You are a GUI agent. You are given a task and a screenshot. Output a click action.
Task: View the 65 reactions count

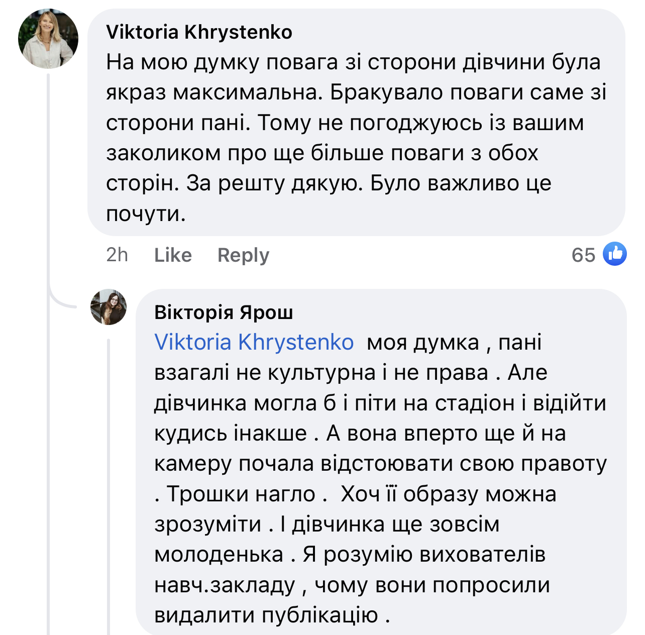pos(583,255)
